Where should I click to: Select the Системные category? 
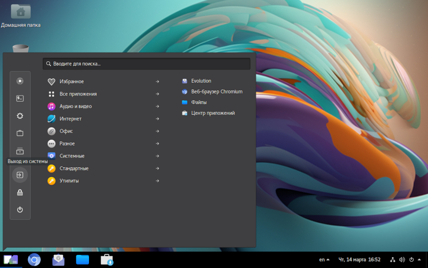pos(72,156)
